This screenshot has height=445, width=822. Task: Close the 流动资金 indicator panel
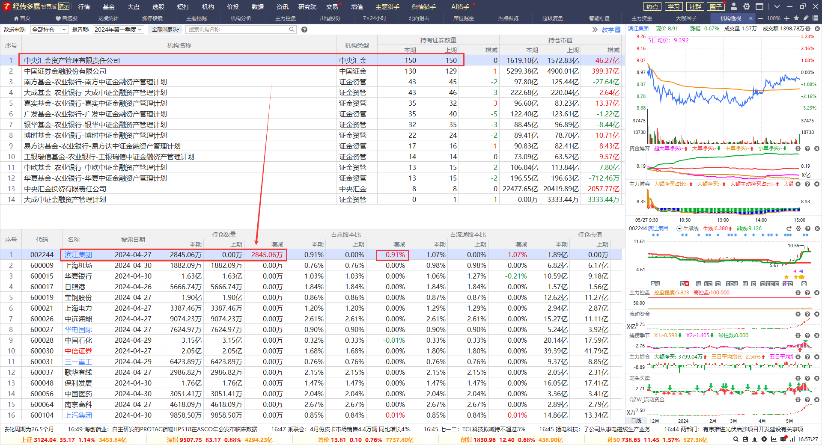click(817, 314)
